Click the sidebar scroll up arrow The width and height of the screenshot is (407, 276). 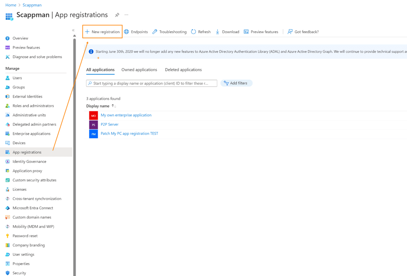point(74,36)
